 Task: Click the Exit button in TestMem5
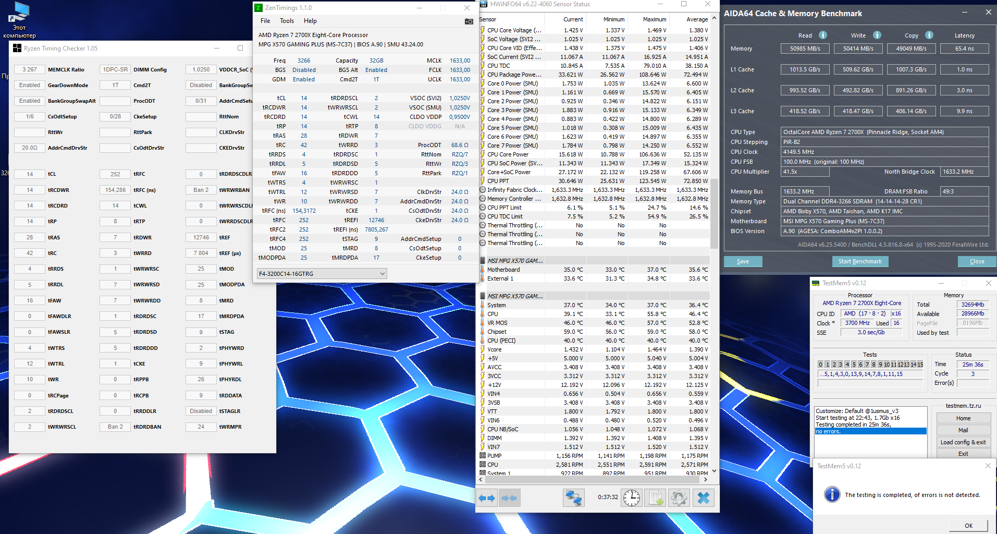(x=963, y=454)
